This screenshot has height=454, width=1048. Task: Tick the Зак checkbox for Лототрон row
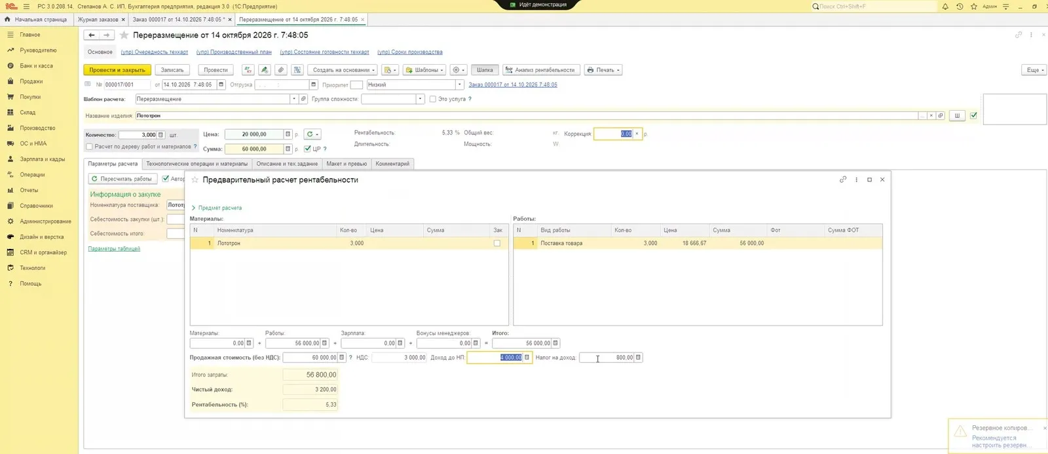(497, 243)
